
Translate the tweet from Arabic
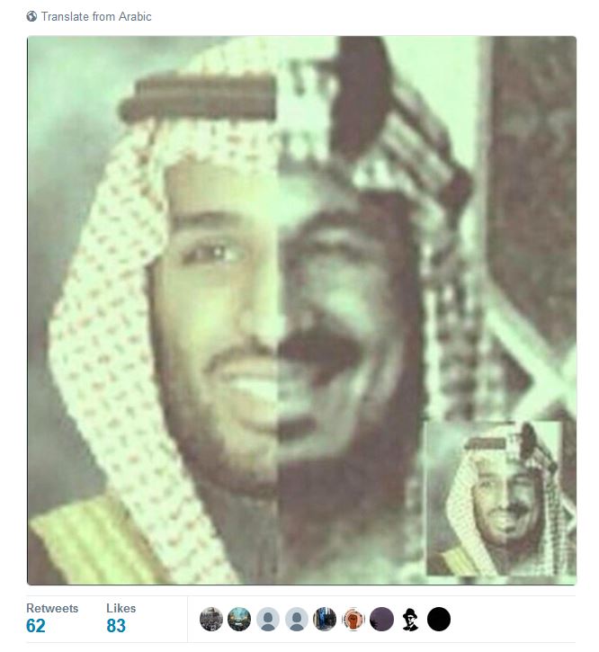coord(96,16)
